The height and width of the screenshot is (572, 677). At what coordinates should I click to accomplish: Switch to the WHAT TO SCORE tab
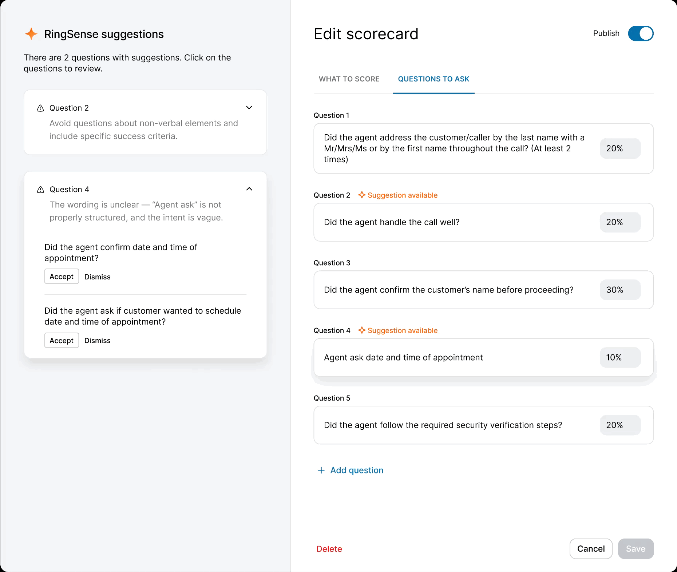(x=349, y=79)
